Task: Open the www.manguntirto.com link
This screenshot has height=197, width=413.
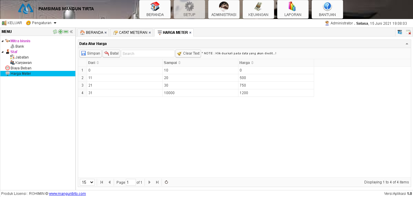Action: pyautogui.click(x=67, y=194)
